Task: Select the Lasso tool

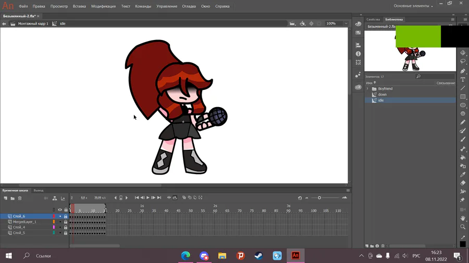Action: (463, 61)
